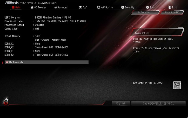Viewport: 188px width, 118px height.
Task: Click the 'Intel(R) Core(TM) i5-9400F' value
Action: click(x=61, y=21)
